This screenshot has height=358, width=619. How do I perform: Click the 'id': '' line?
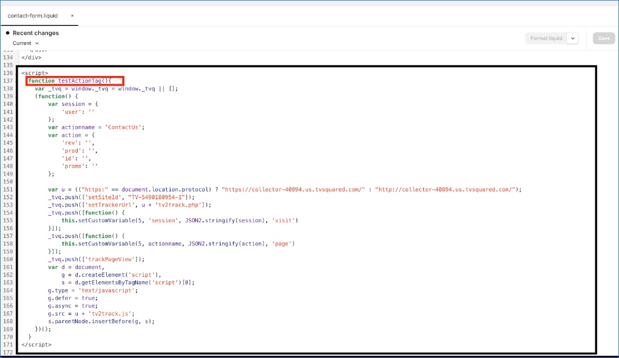[x=76, y=158]
